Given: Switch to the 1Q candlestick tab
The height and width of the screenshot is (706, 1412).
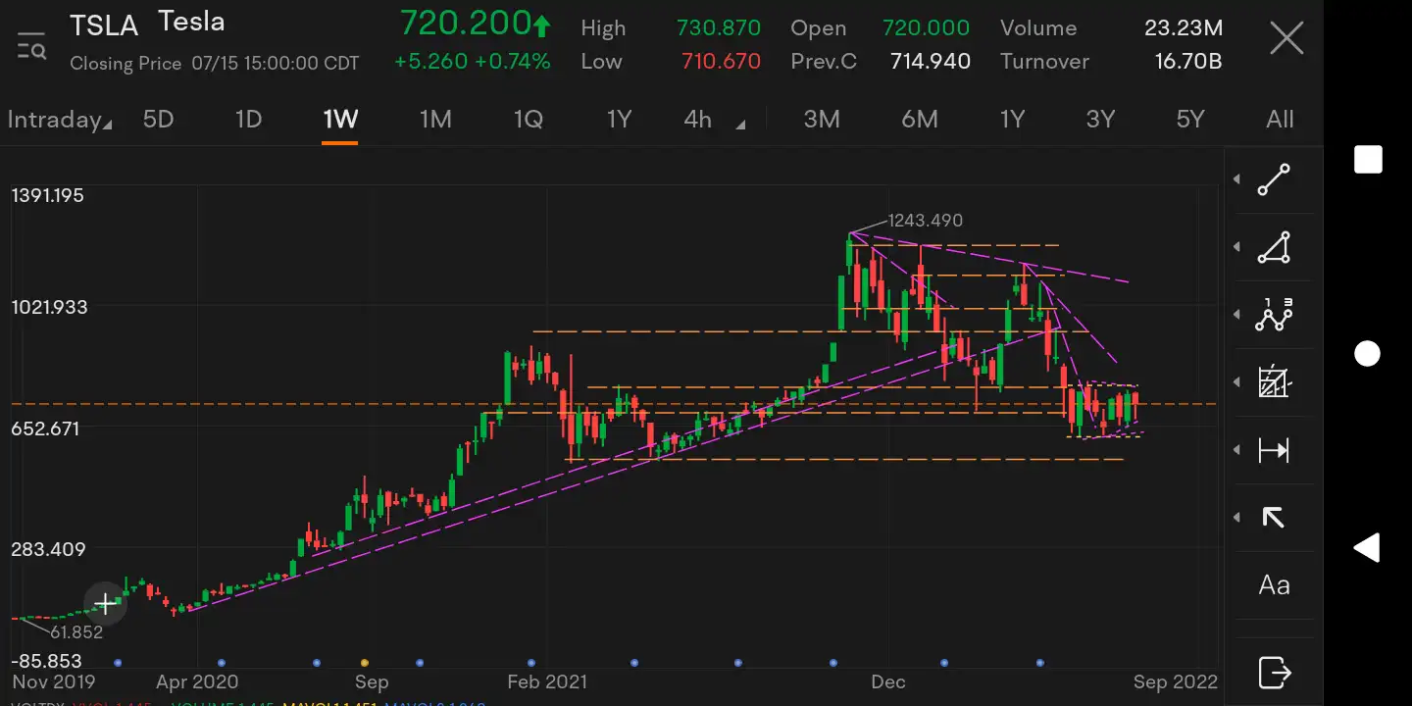Looking at the screenshot, I should click(528, 120).
